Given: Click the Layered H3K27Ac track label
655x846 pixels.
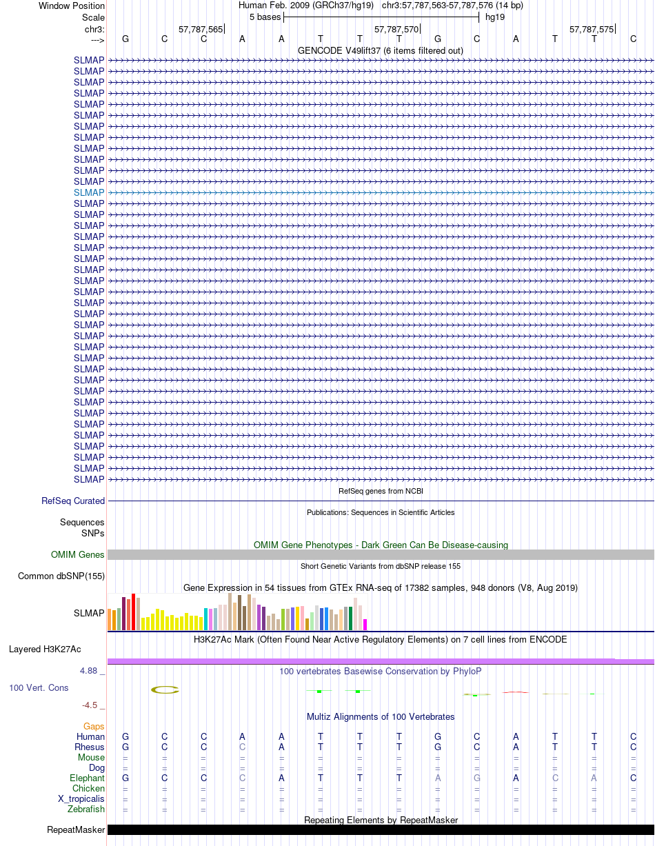Looking at the screenshot, I should click(45, 649).
